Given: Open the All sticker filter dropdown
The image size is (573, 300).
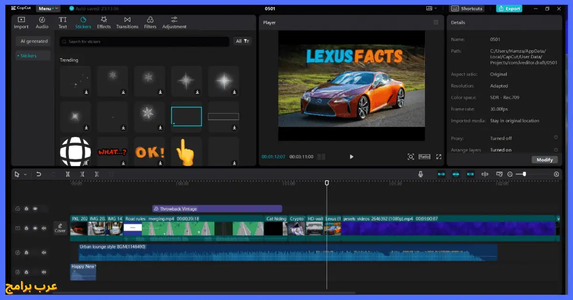Looking at the screenshot, I should click(x=242, y=42).
